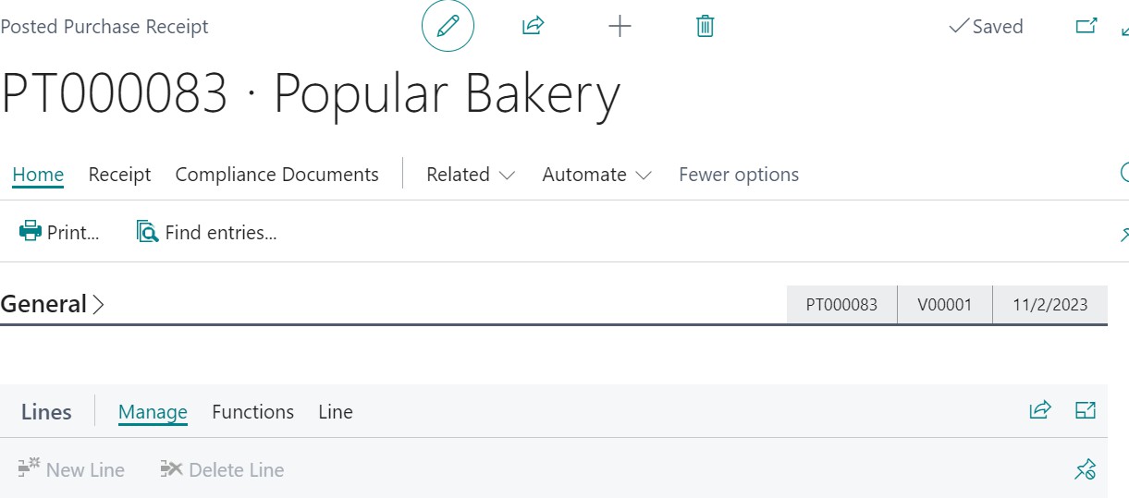
Task: Click Fewer options
Action: pos(739,175)
